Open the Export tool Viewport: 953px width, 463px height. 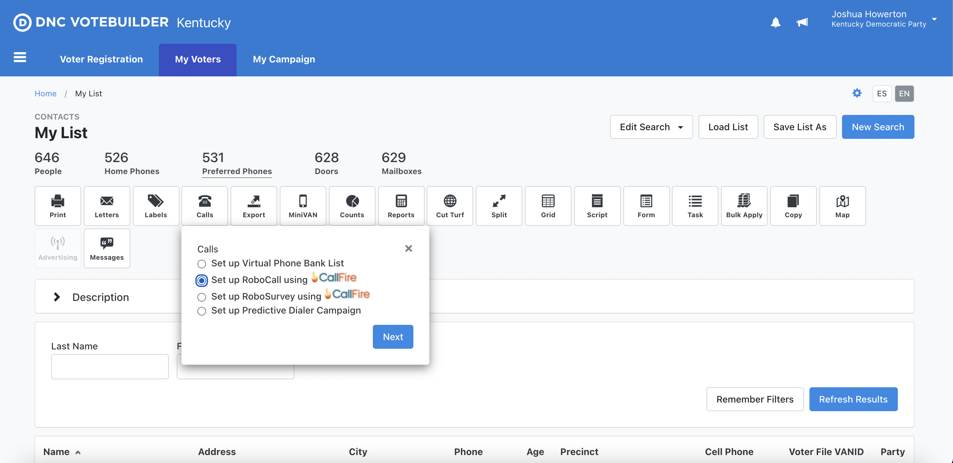[254, 206]
